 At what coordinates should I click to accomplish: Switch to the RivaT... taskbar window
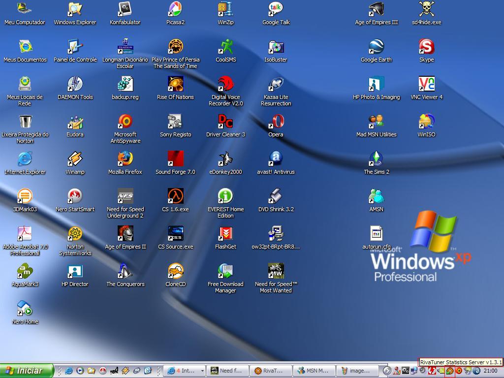271,371
